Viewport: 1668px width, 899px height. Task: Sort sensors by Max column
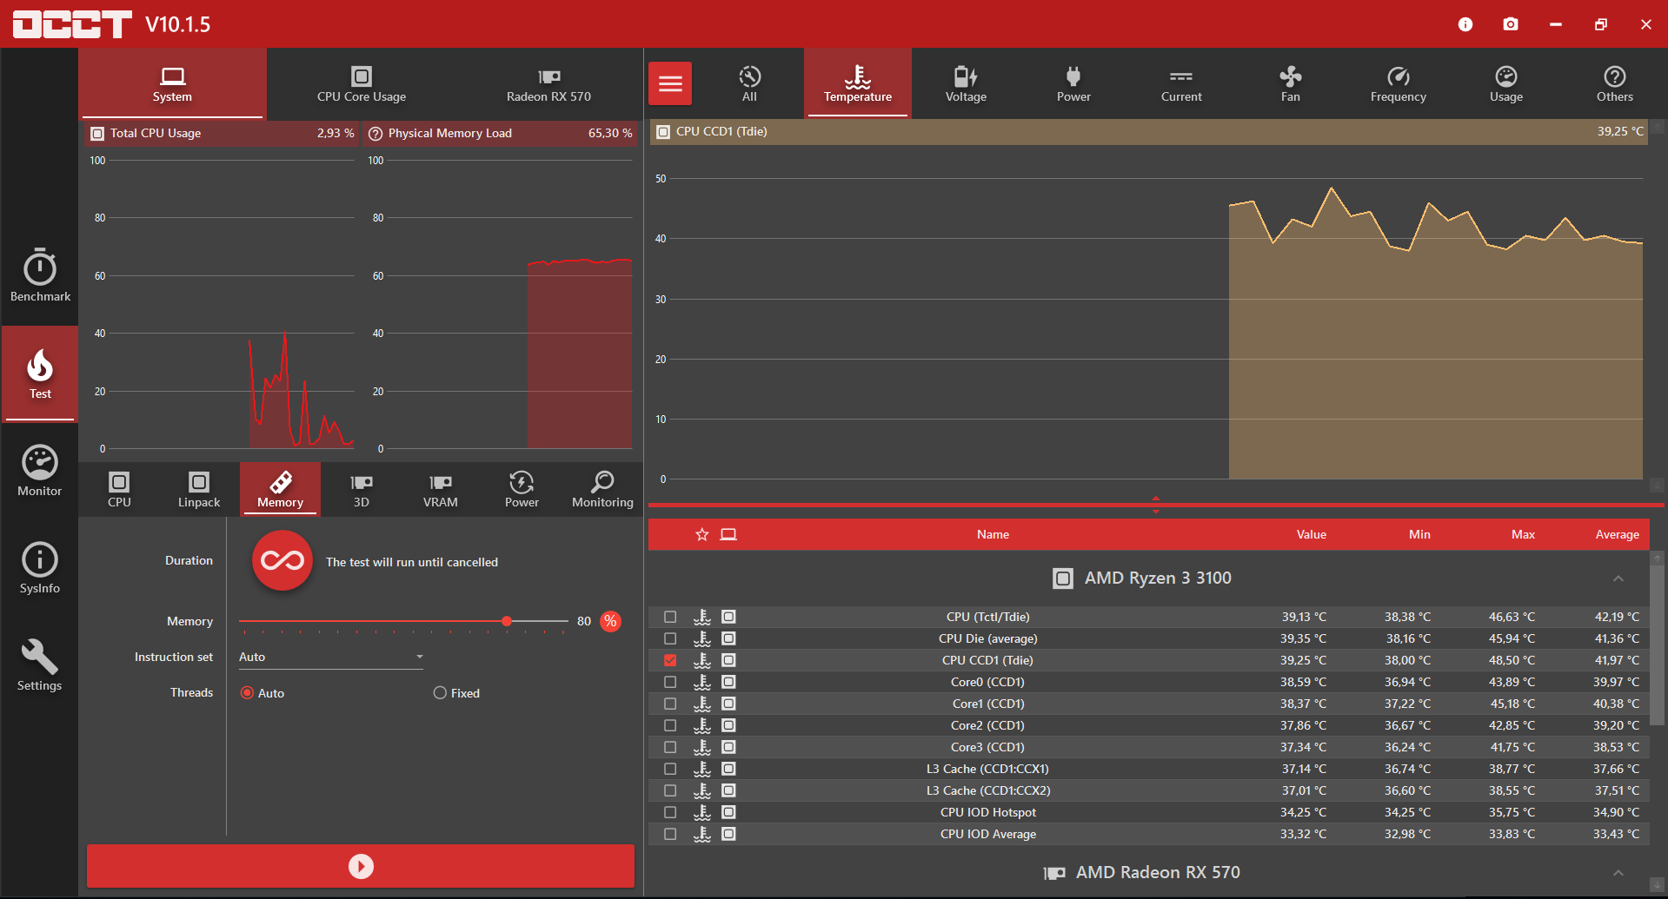coord(1523,534)
